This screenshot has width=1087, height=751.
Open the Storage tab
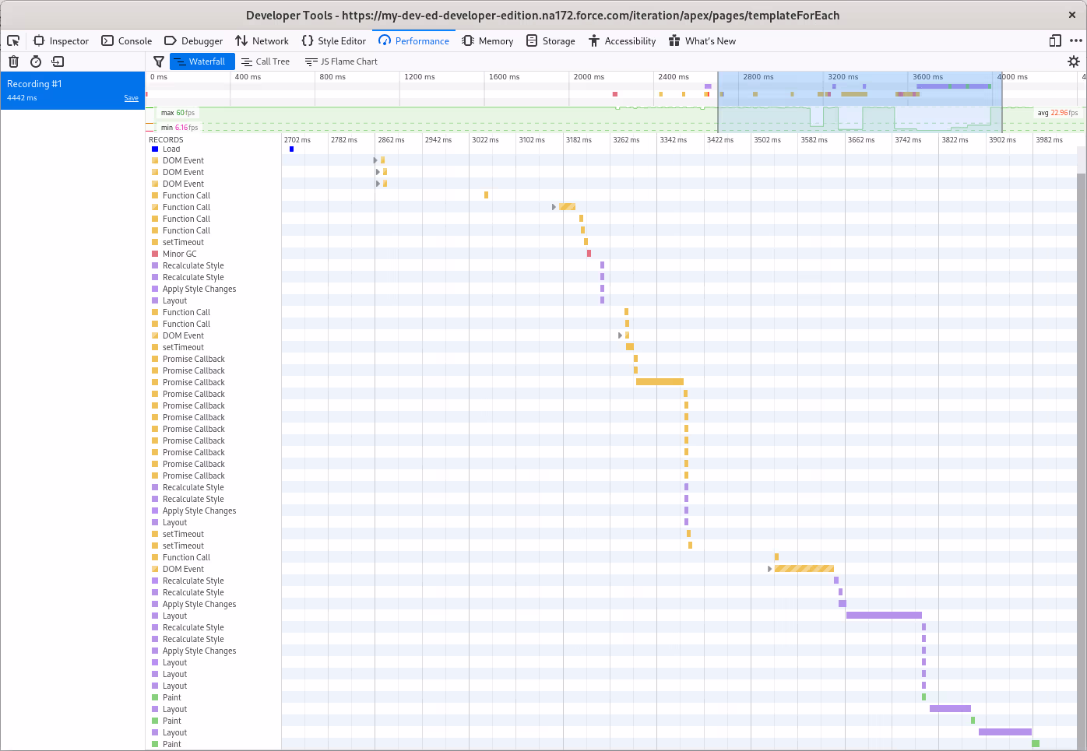[551, 41]
